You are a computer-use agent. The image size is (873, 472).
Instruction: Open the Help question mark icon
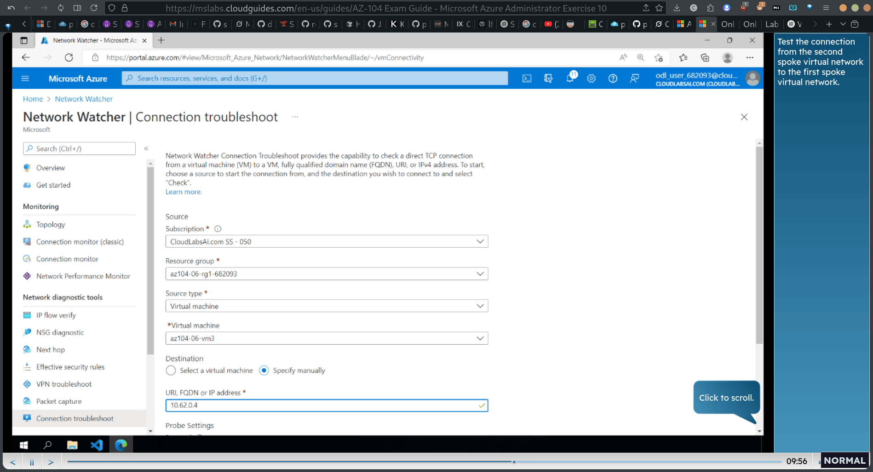(613, 79)
